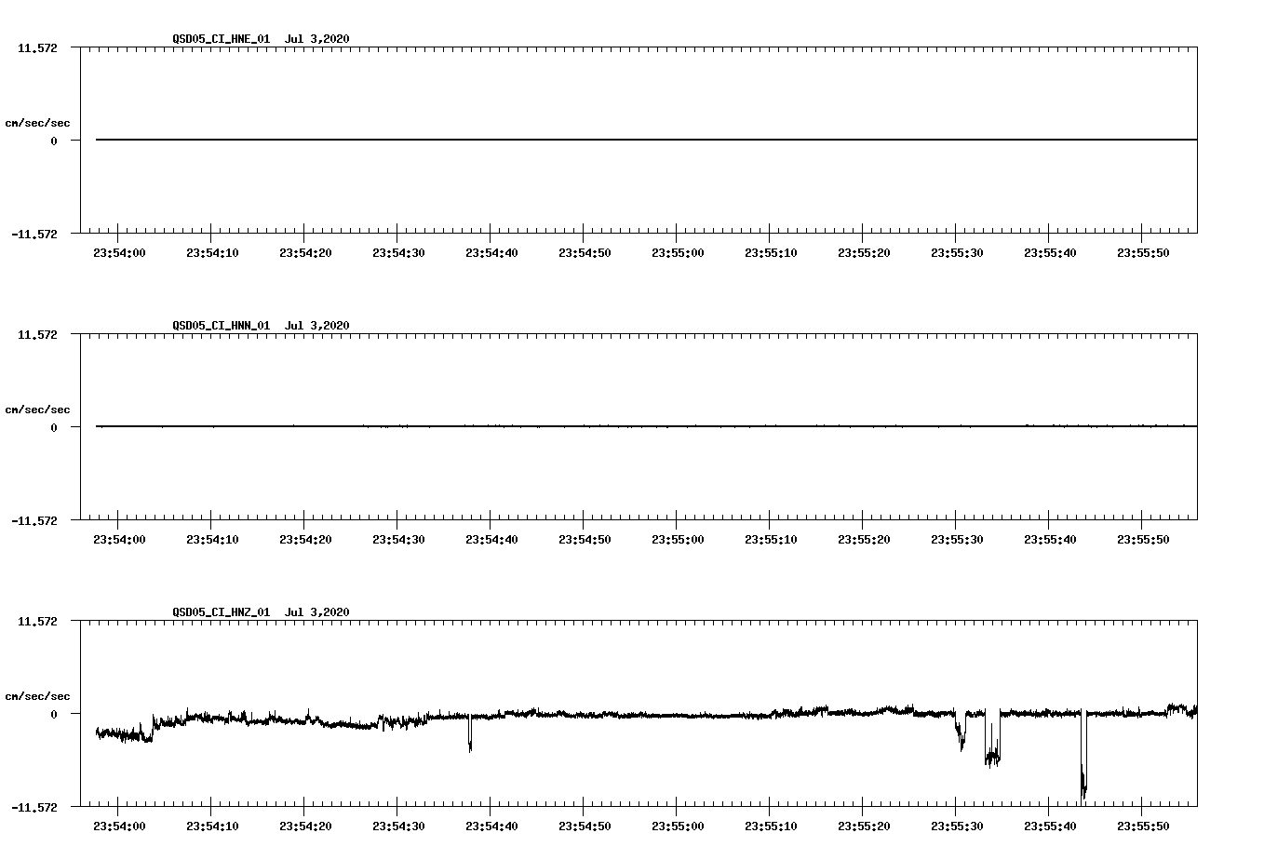Click the -11.572 lower limit on HNN plot
This screenshot has height=860, width=1264.
pos(34,520)
